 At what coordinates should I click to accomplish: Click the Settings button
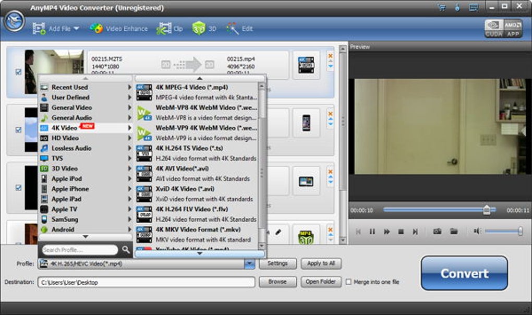[277, 263]
